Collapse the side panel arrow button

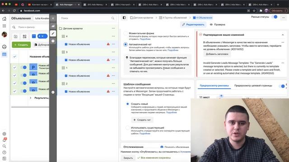click(x=53, y=92)
